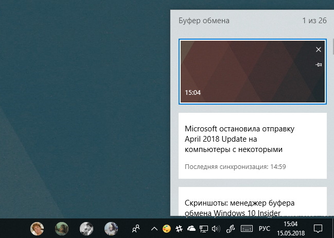Click the 'Буфер обмена' panel title

pyautogui.click(x=204, y=21)
